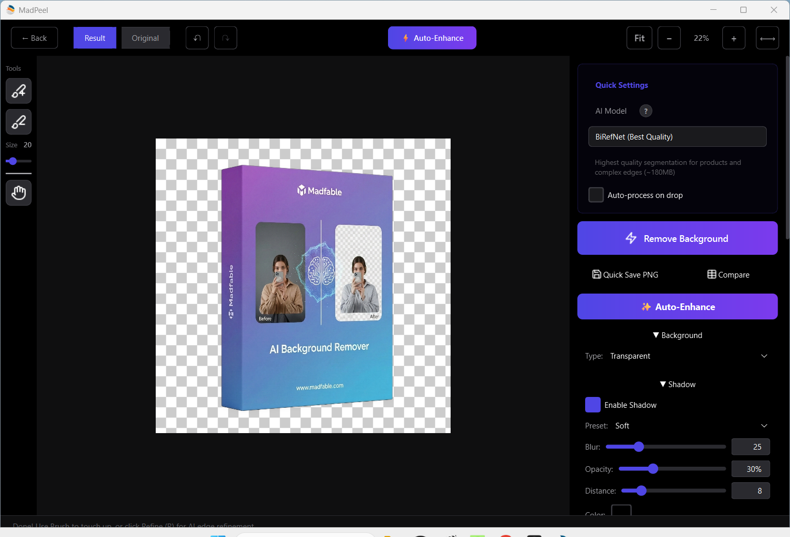Viewport: 790px width, 537px height.
Task: Zoom in with the plus button
Action: tap(734, 38)
